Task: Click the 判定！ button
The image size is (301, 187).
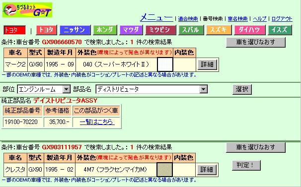Action: tap(246, 165)
